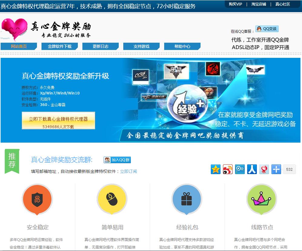Go to 真心社区 community link
The image size is (302, 251).
tap(283, 4)
